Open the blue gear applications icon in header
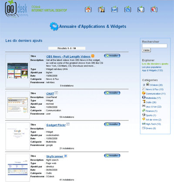 click(x=127, y=9)
